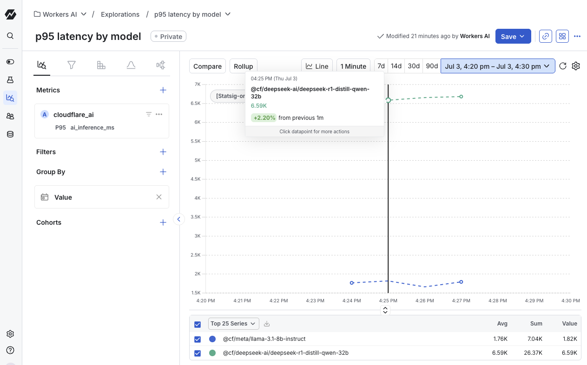Open the dashboard grid icon near Save

coord(562,36)
